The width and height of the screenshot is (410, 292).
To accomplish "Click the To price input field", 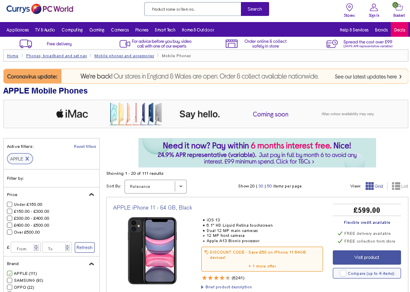I will (x=57, y=247).
